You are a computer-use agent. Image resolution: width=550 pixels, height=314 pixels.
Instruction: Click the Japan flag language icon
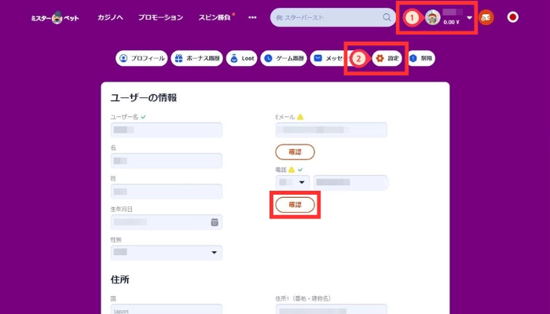tap(513, 17)
